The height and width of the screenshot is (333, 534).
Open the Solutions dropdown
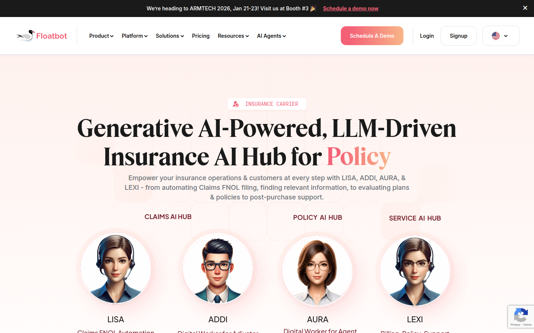(x=170, y=36)
